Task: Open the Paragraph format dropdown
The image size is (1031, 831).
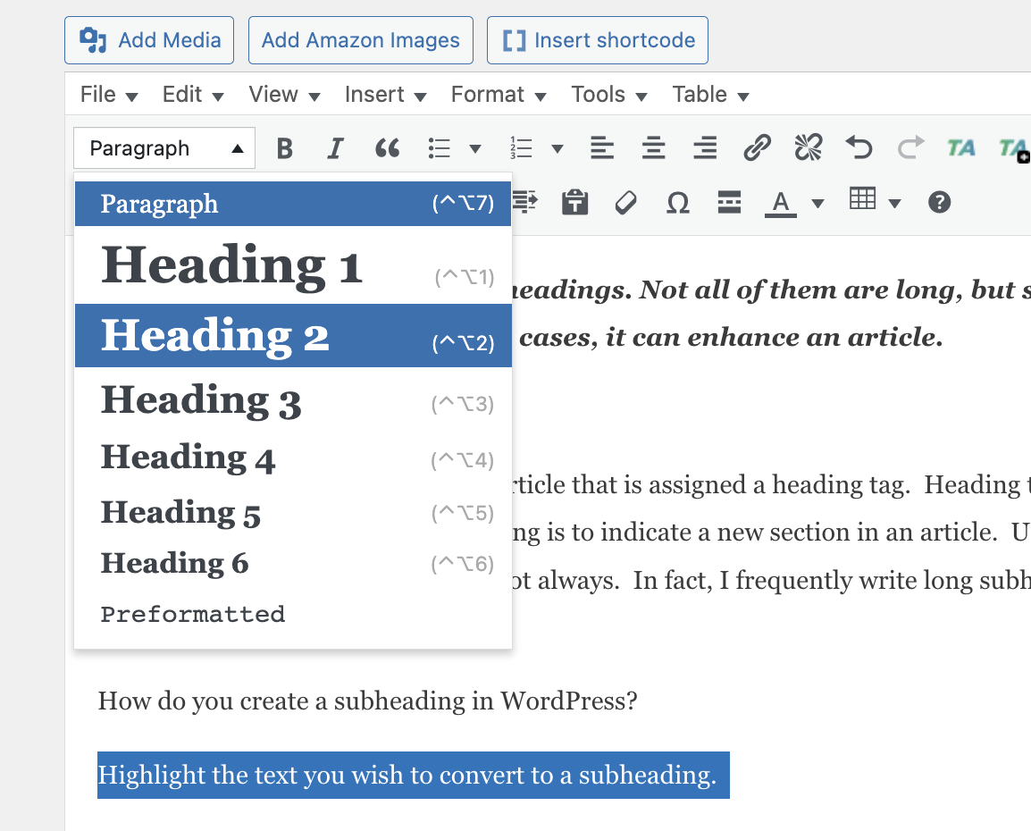Action: (164, 148)
